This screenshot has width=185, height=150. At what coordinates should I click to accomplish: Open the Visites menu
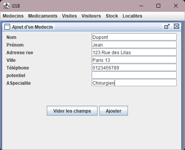coord(69,16)
